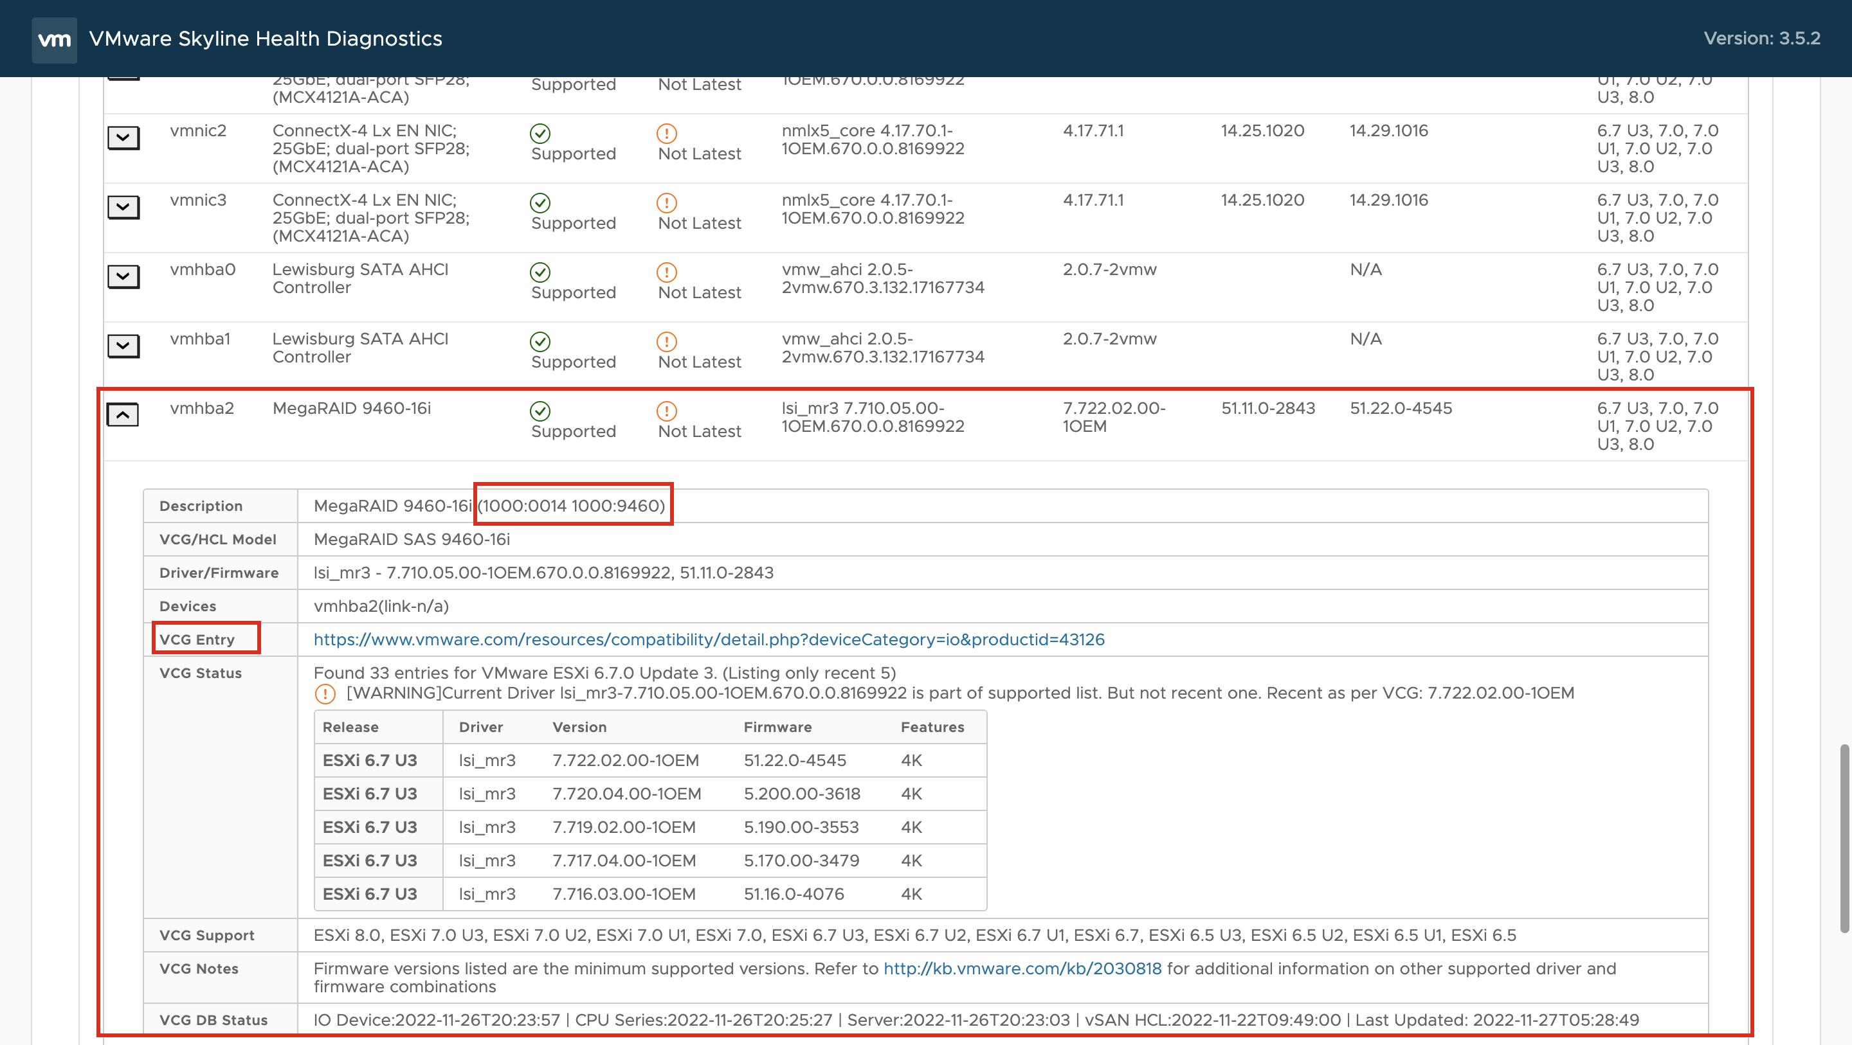Click the vmhba0 Lewisburg SATA AHCI Controller text
Viewport: 1852px width, 1045px height.
coord(360,279)
